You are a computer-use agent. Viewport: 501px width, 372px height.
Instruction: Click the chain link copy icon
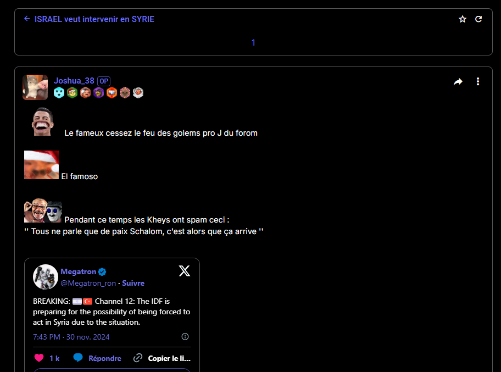pos(138,358)
